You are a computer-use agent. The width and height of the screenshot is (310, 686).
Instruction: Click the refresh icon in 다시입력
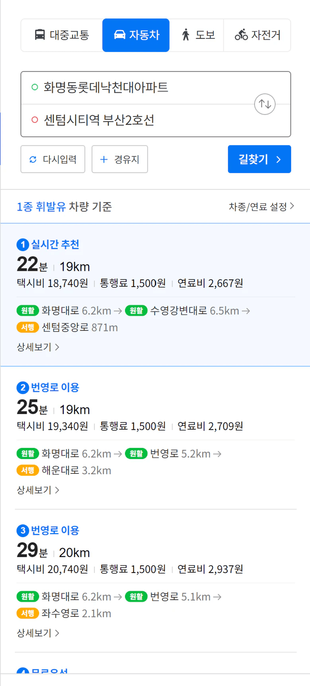pos(33,159)
